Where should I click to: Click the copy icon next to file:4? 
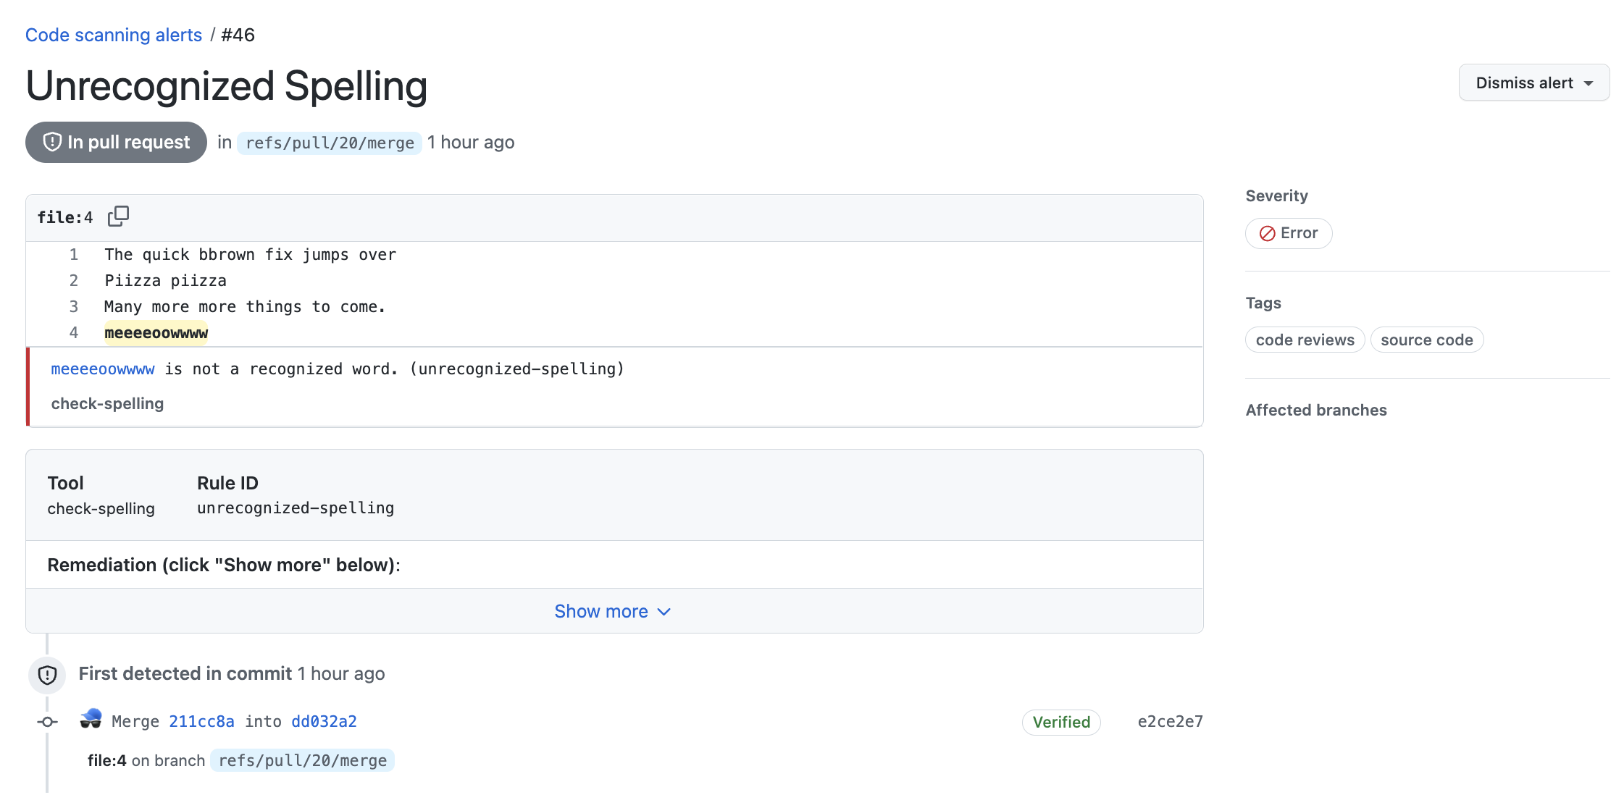click(118, 216)
